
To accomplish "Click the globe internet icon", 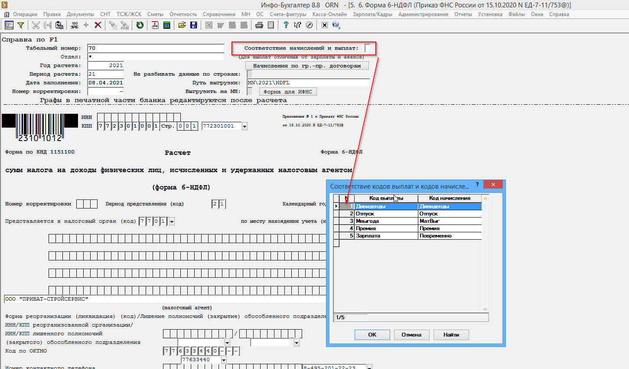I will [336, 25].
